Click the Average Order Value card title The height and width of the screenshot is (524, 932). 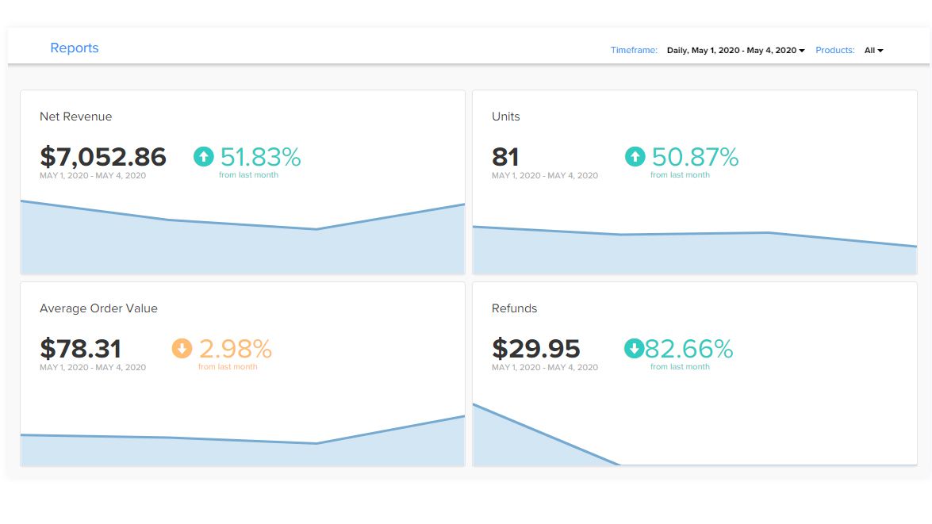[98, 308]
